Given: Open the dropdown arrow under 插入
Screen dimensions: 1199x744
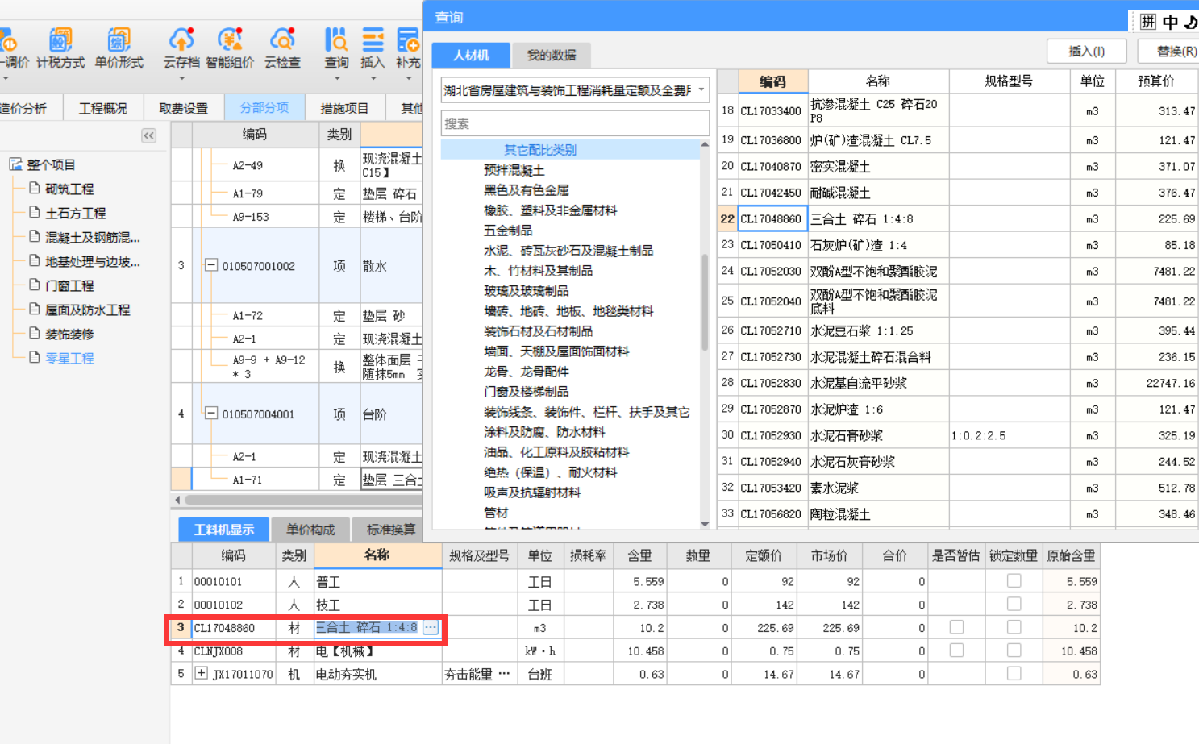Looking at the screenshot, I should click(373, 79).
